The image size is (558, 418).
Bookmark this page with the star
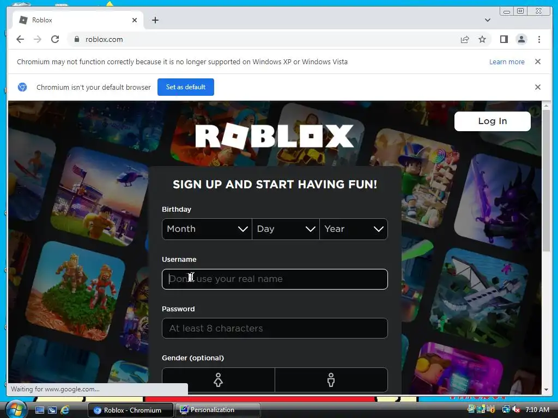click(482, 39)
